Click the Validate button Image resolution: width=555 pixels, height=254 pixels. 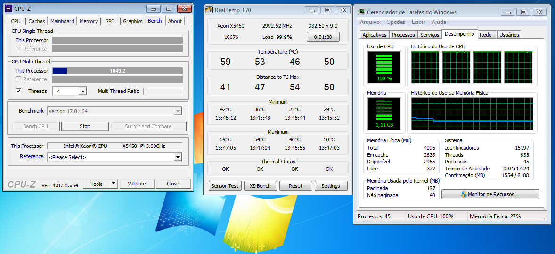(x=137, y=184)
